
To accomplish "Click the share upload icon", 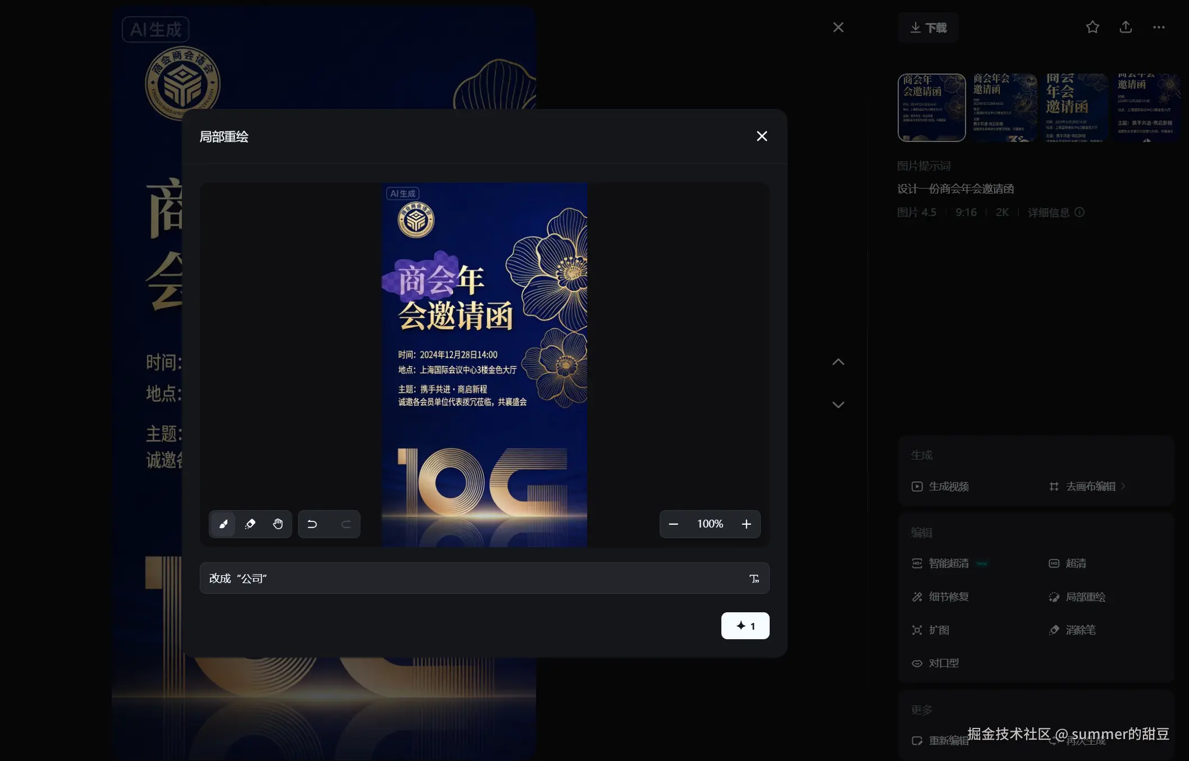I will coord(1126,27).
